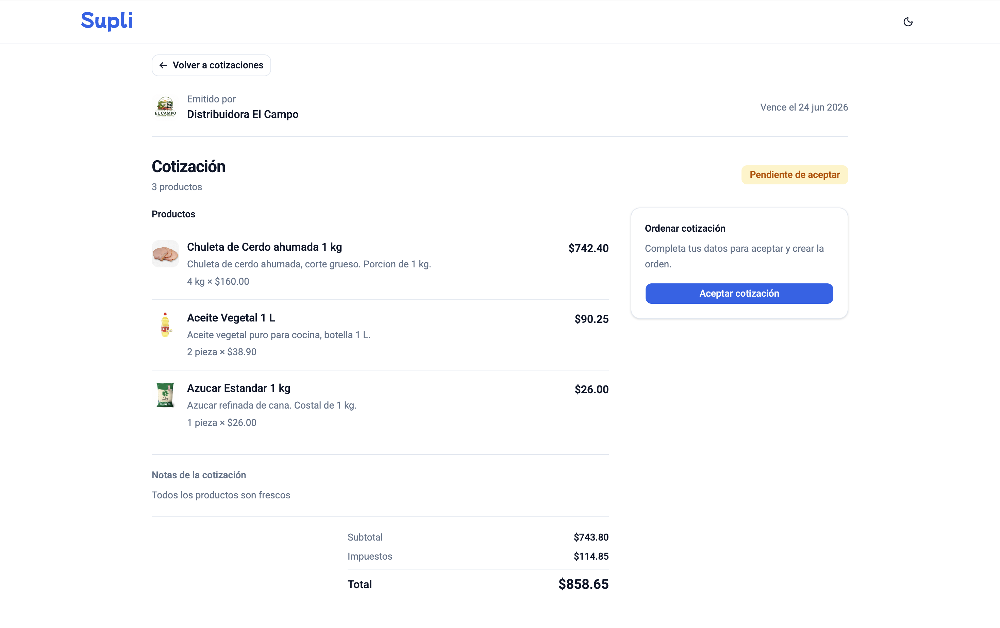Click the Subtotal label

(365, 537)
